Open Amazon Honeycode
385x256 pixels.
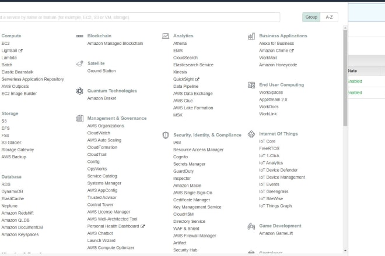point(278,65)
